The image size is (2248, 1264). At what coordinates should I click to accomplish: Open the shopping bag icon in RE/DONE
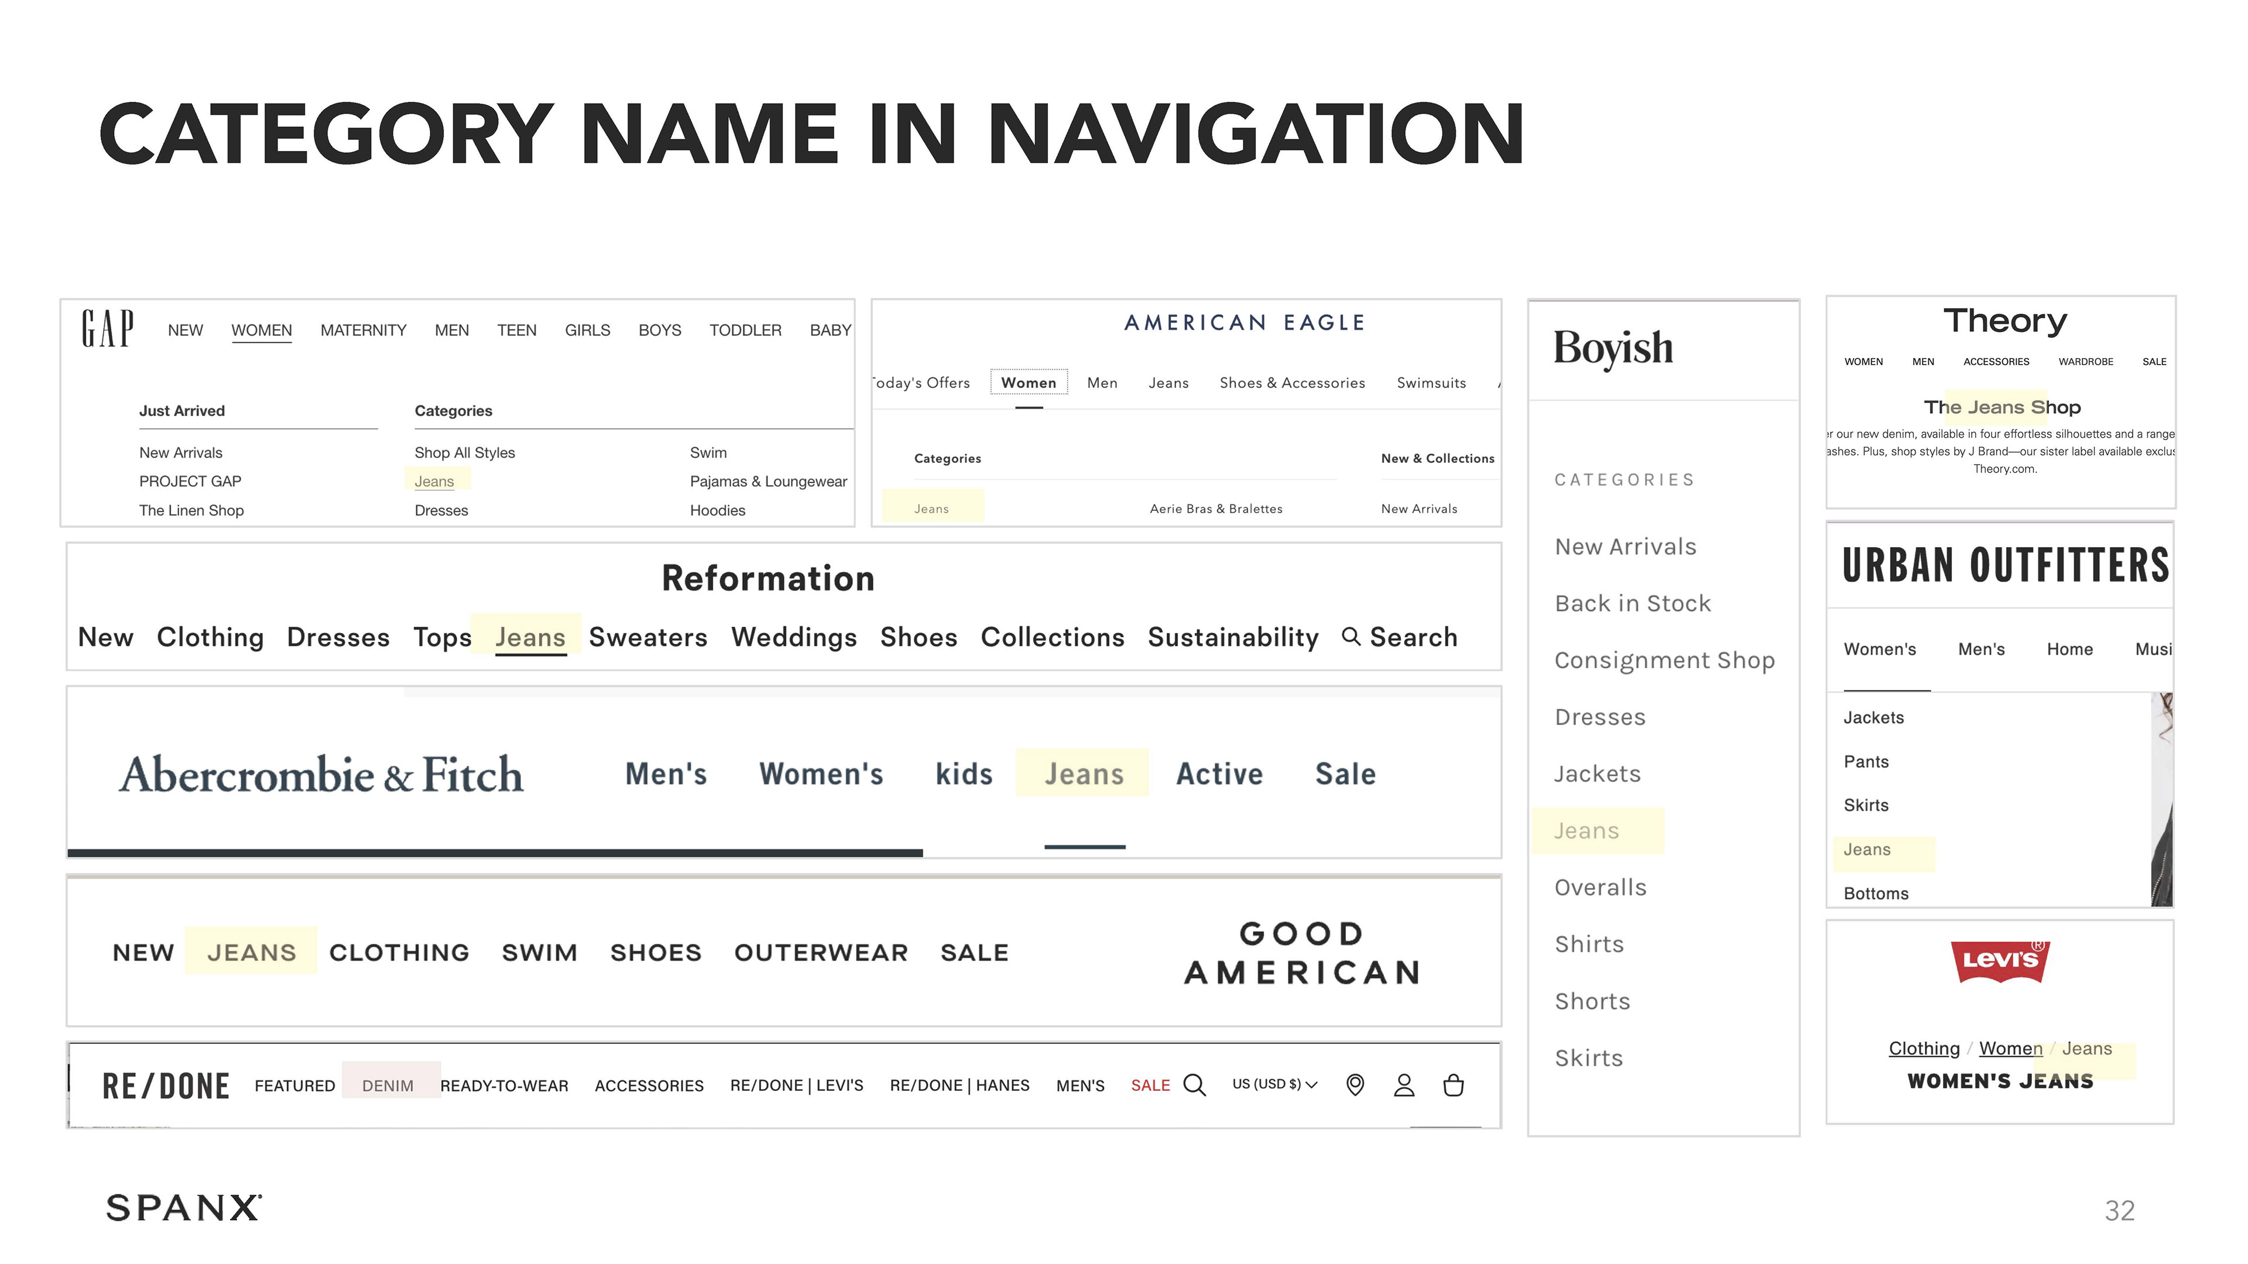(1454, 1085)
